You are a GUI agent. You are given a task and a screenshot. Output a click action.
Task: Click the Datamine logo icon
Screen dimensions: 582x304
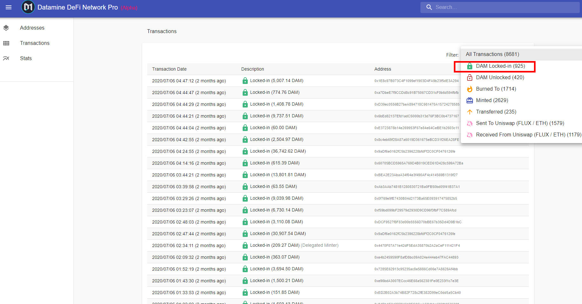point(28,7)
